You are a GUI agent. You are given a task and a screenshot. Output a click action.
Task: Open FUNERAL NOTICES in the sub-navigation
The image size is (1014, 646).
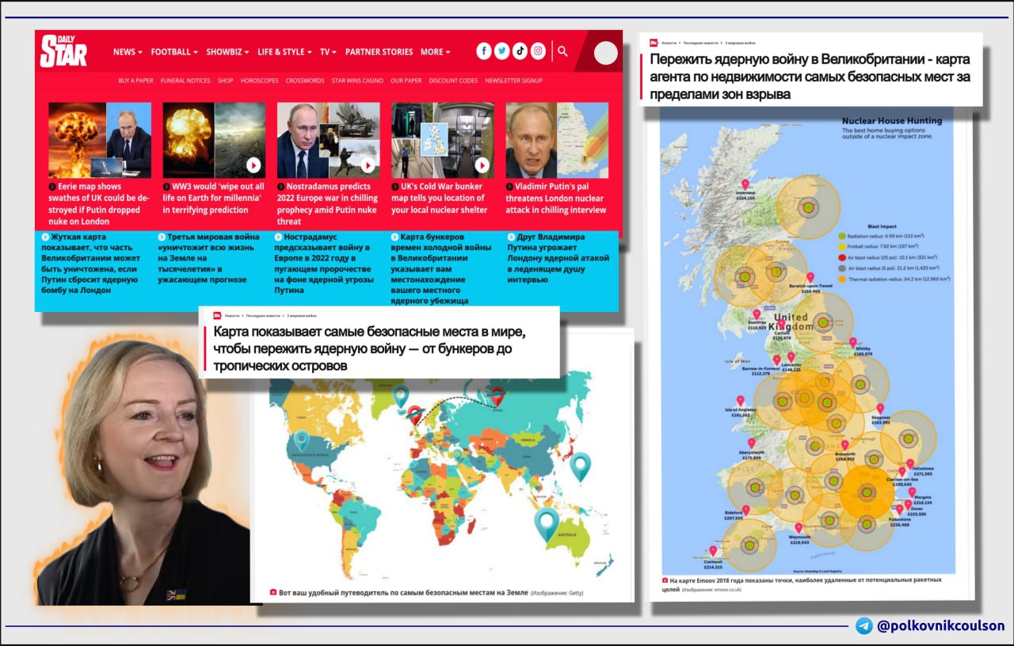pyautogui.click(x=185, y=81)
